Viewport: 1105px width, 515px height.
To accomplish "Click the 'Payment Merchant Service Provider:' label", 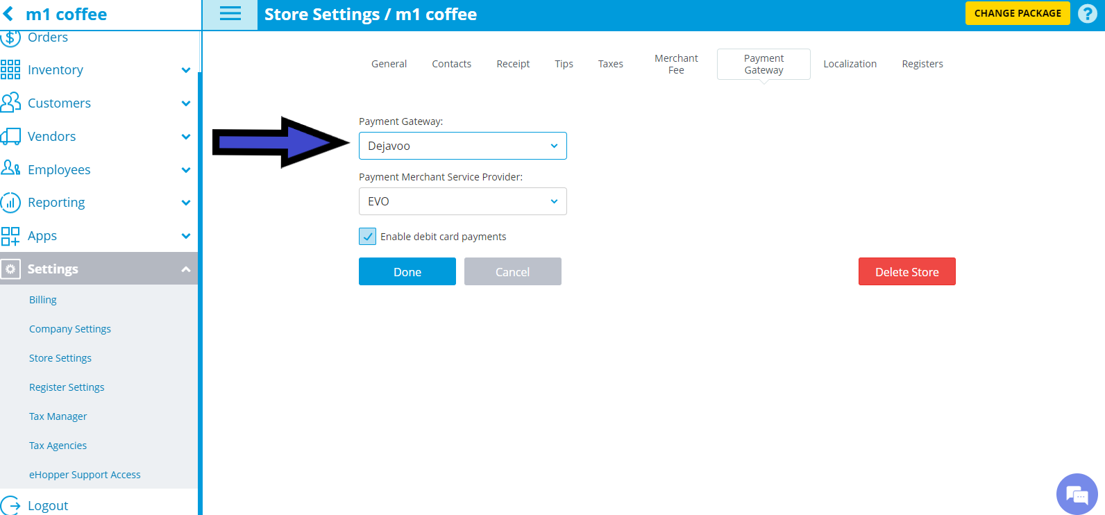I will (441, 177).
